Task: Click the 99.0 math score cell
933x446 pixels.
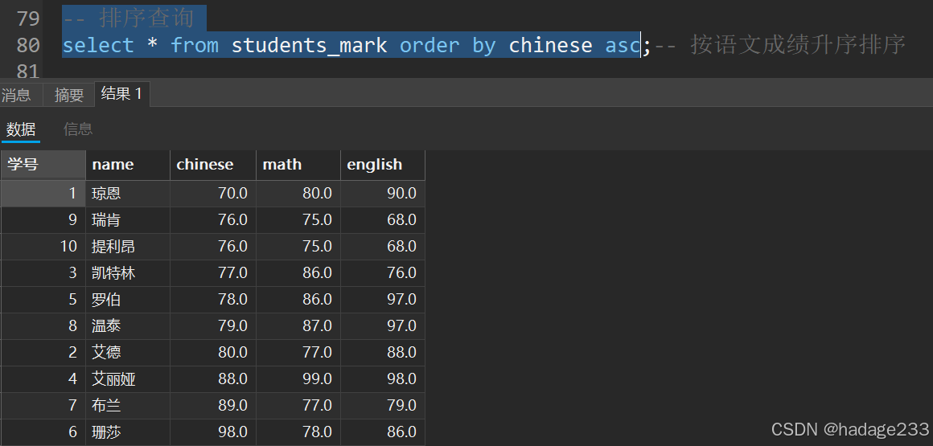Action: click(x=298, y=378)
